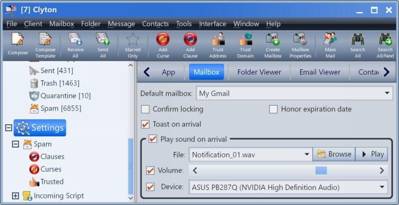The image size is (399, 205).
Task: Check Honor expiration date
Action: coord(274,109)
